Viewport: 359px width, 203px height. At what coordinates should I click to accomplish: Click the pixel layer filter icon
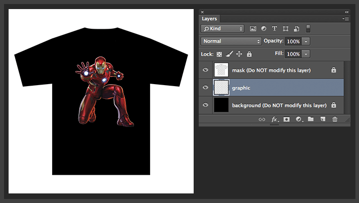(x=253, y=29)
